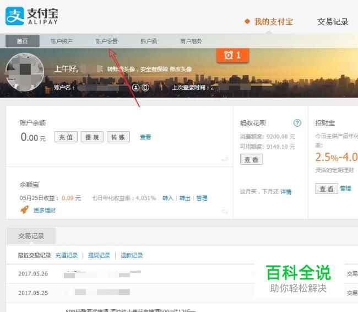Screen dimensions: 358x312
Task: Click the person verification icon beside account name
Action: [x=135, y=87]
